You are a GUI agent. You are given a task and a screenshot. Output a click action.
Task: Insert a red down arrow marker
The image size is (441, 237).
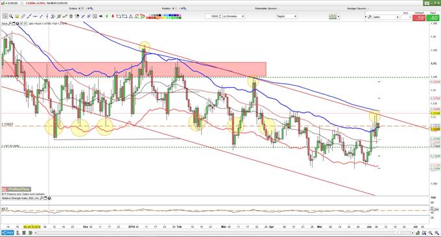tap(113, 16)
